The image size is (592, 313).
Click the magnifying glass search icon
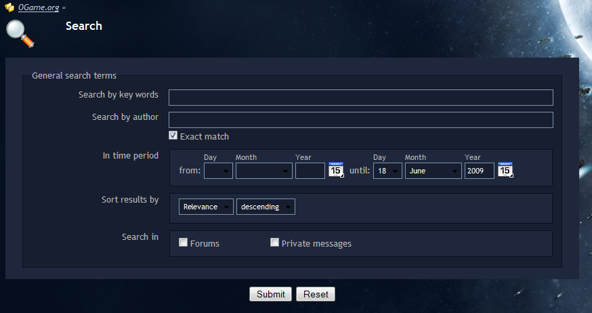point(20,34)
